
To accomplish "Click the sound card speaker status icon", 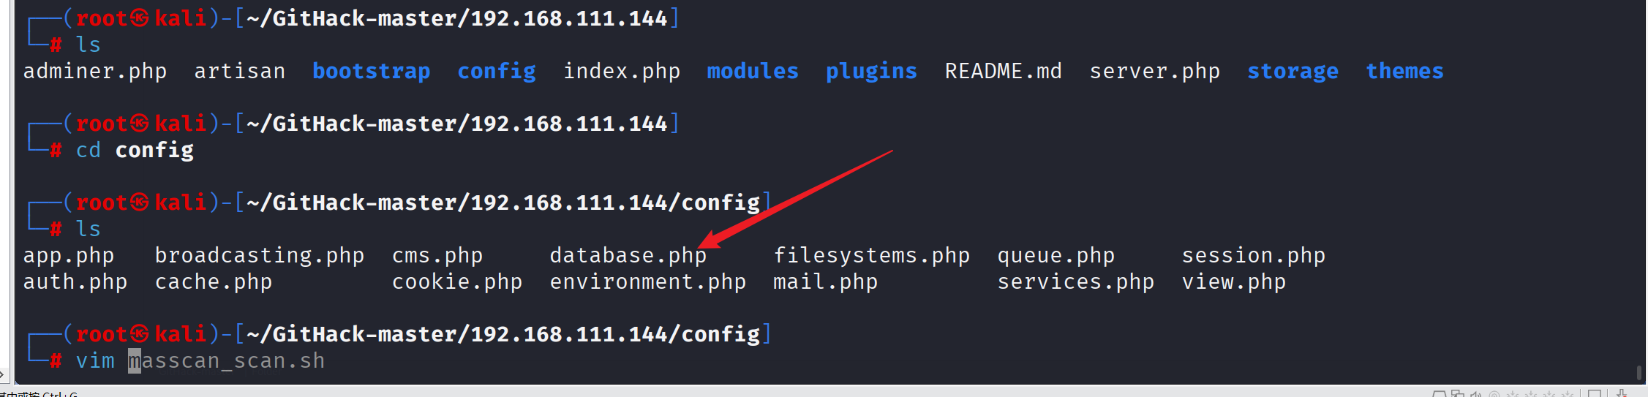I will click(x=1475, y=394).
